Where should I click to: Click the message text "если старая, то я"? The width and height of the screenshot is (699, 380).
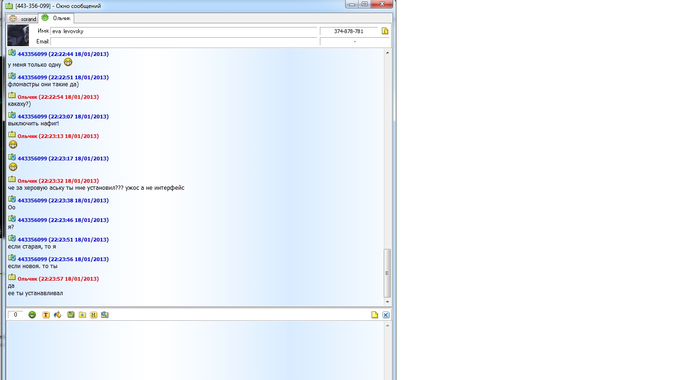click(x=32, y=247)
